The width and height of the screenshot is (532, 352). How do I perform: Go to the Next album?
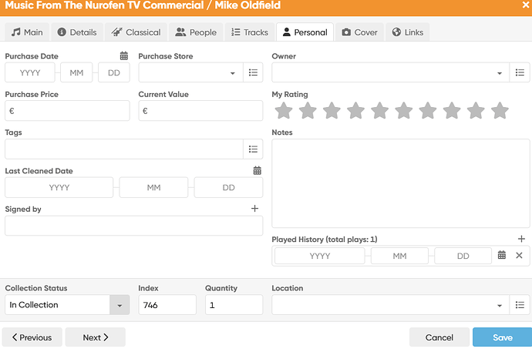pos(95,337)
